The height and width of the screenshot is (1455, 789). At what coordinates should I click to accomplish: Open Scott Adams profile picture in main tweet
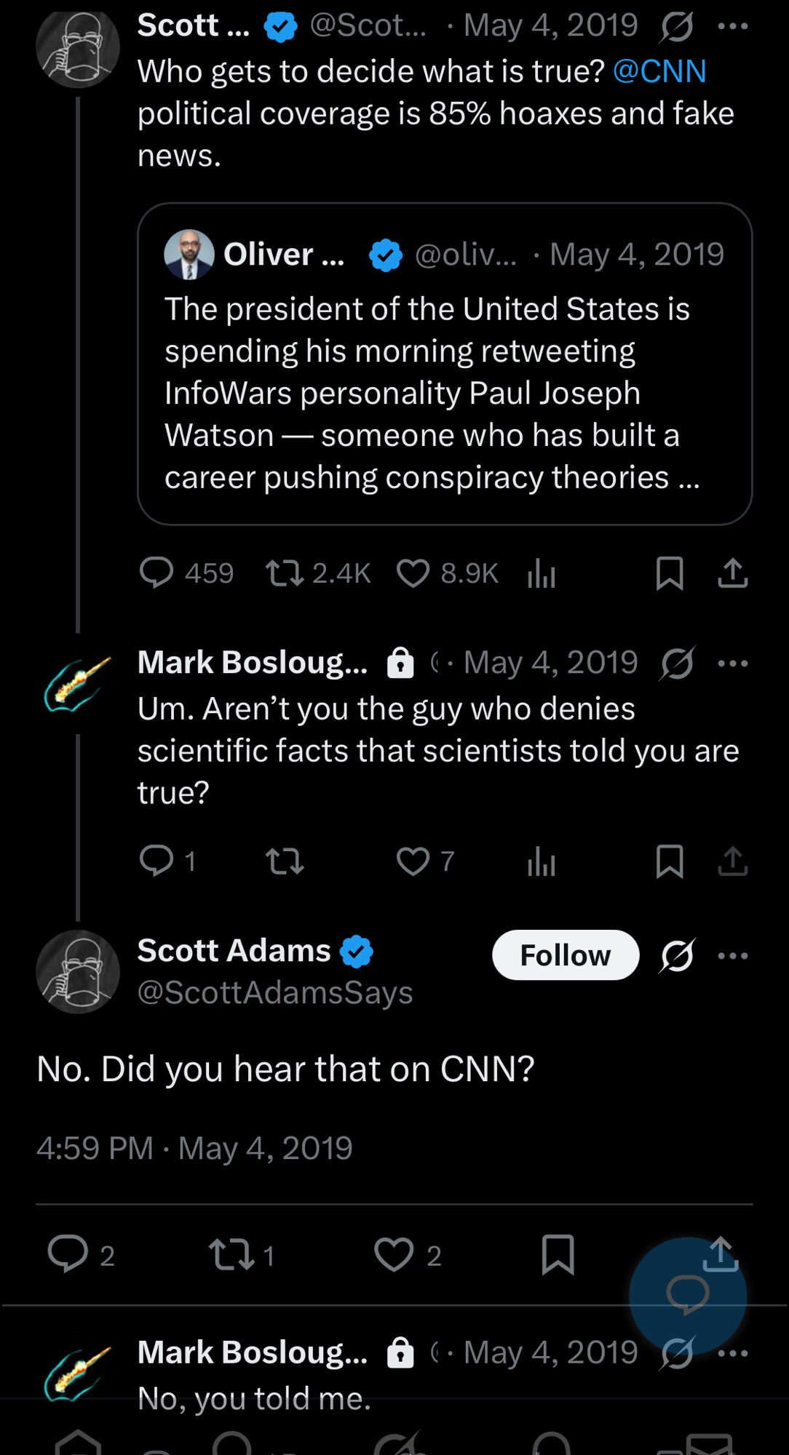(78, 972)
